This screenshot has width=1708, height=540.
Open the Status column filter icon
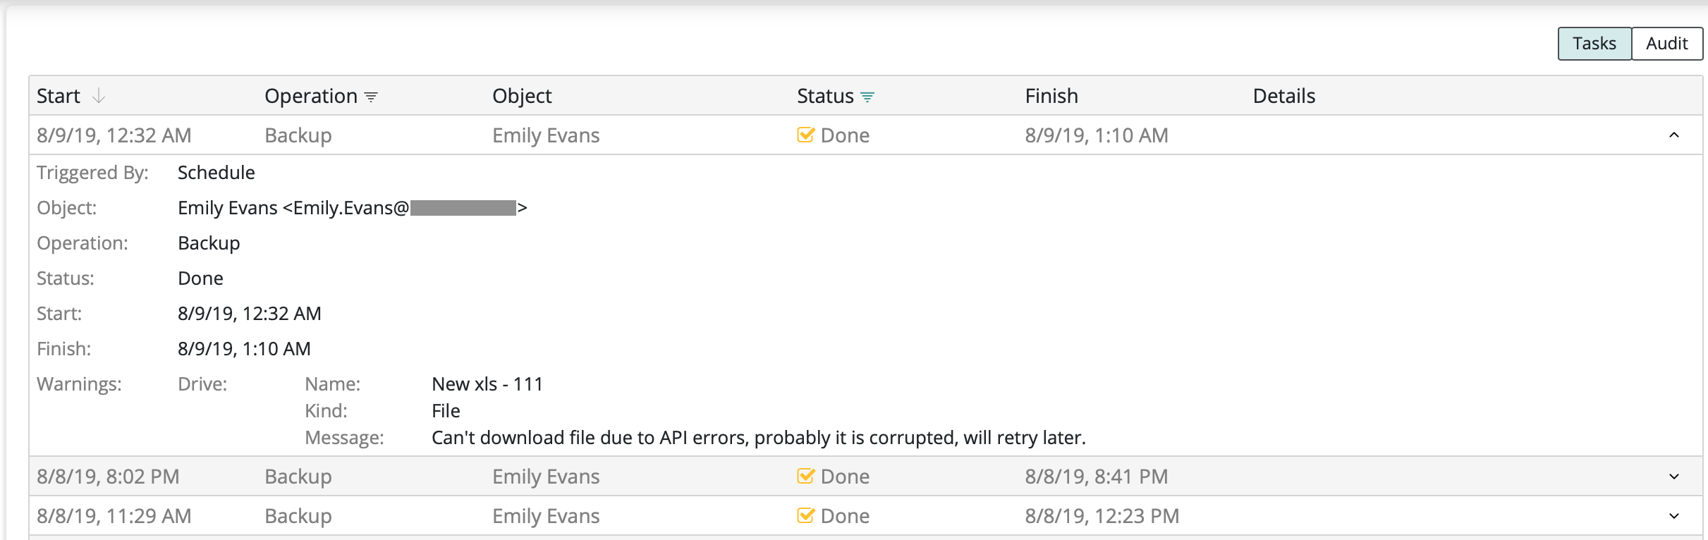pos(867,97)
